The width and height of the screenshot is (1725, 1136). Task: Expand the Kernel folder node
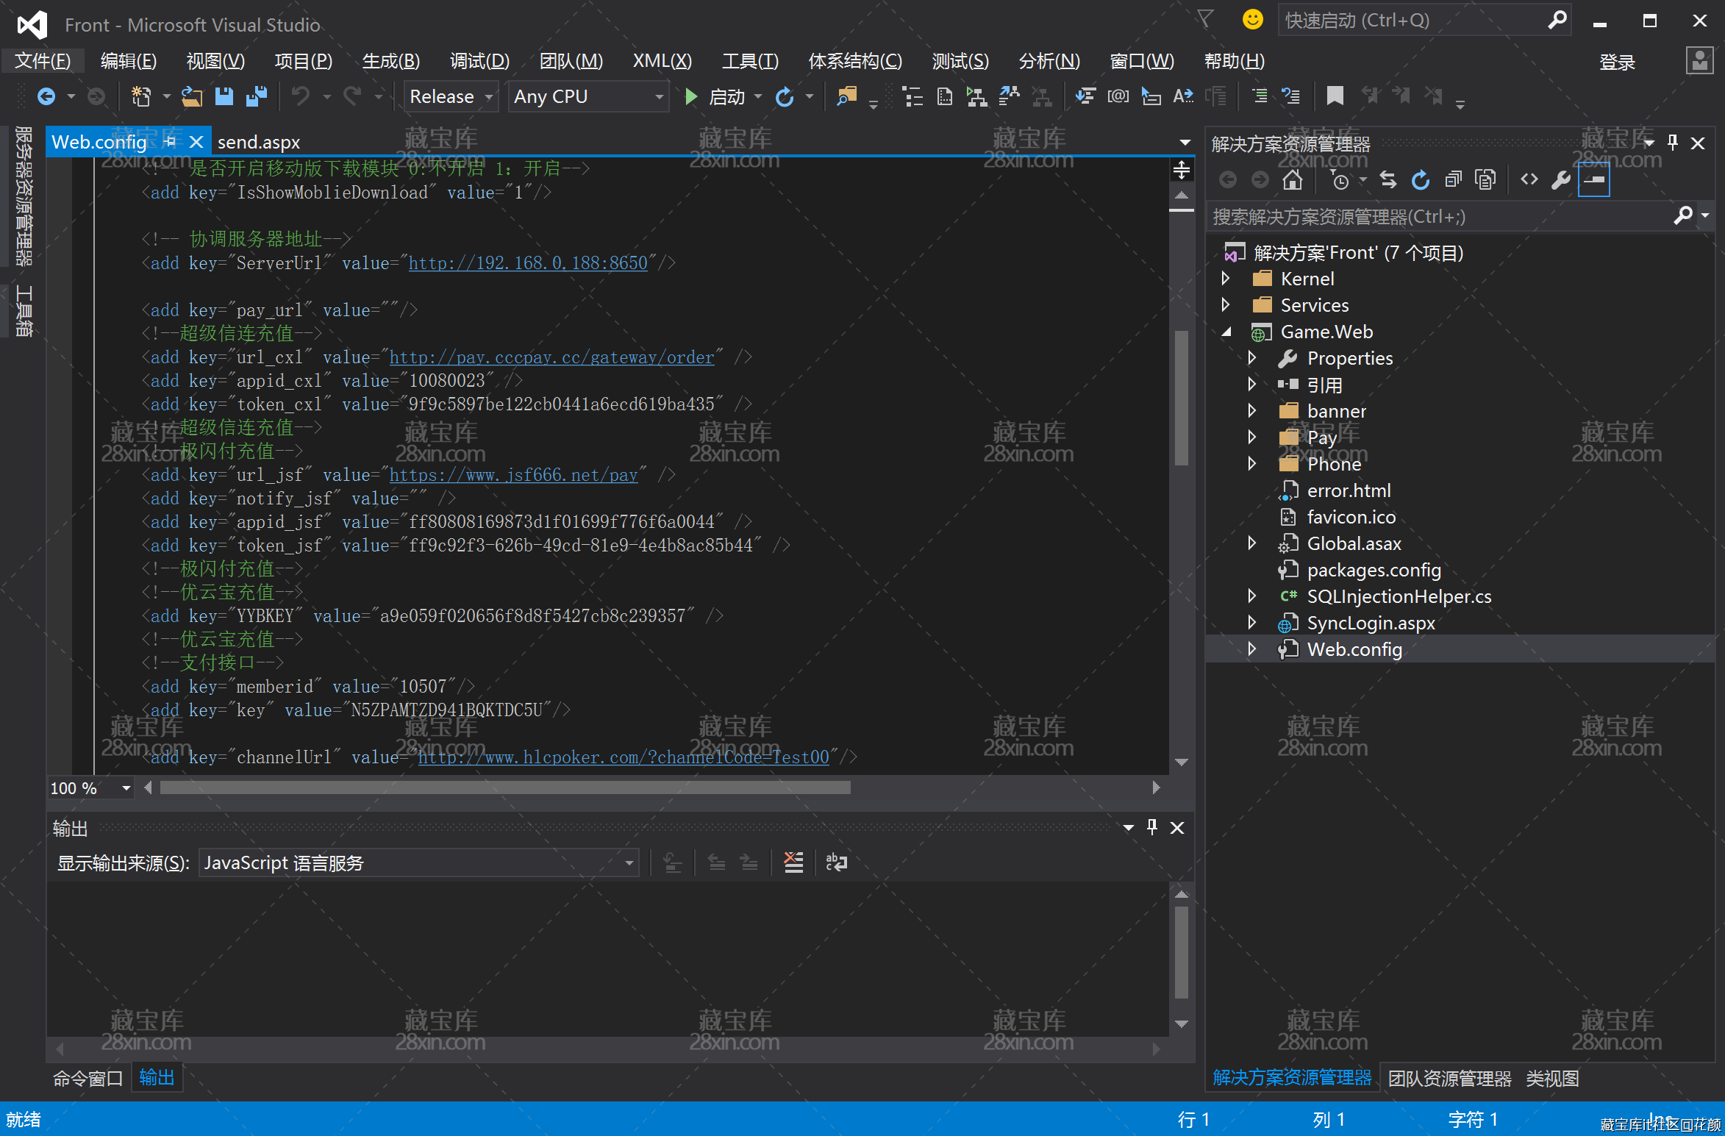[1226, 279]
